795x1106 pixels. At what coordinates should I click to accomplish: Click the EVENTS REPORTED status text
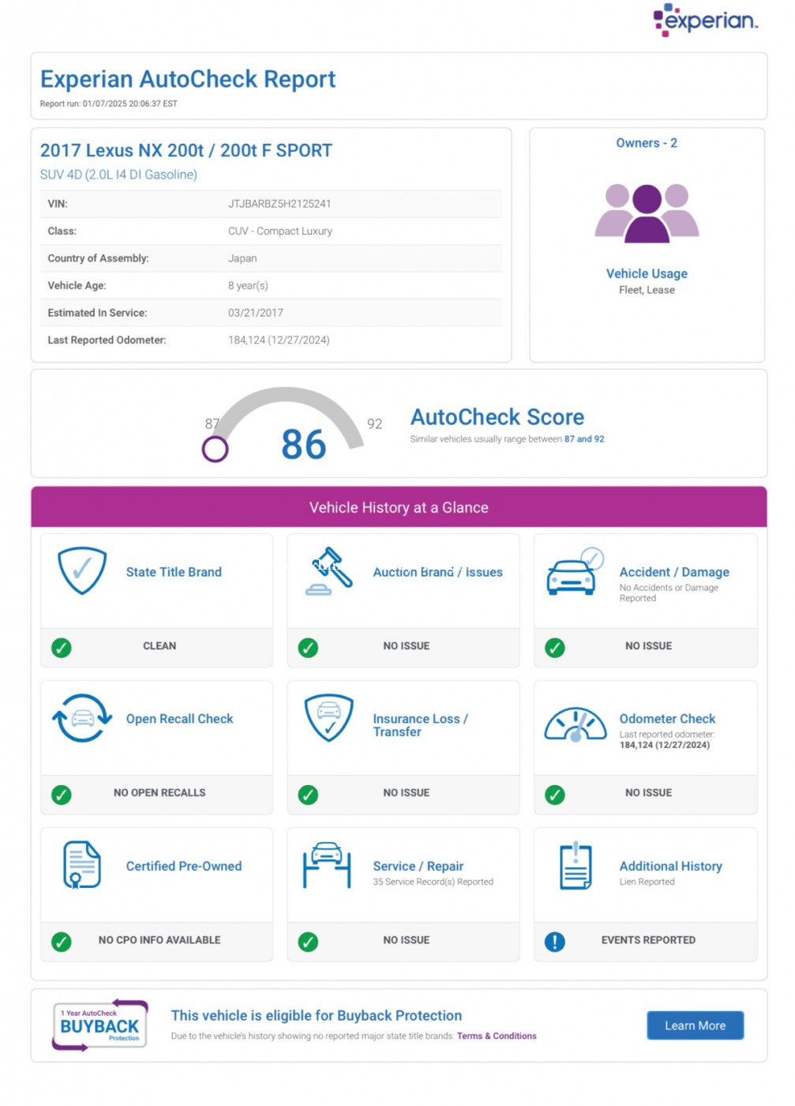click(648, 940)
